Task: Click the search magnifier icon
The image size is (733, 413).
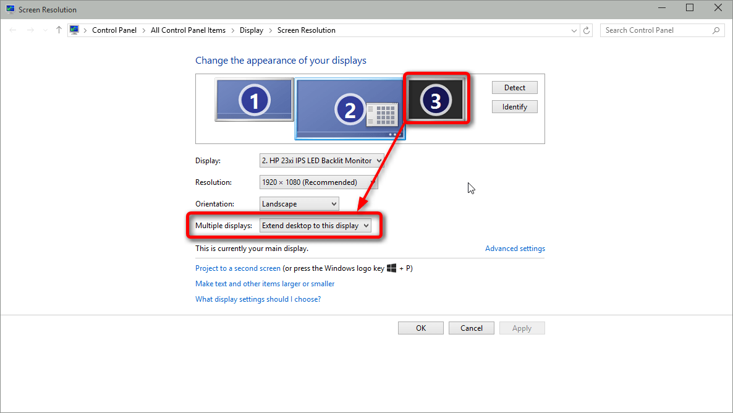Action: pyautogui.click(x=716, y=30)
